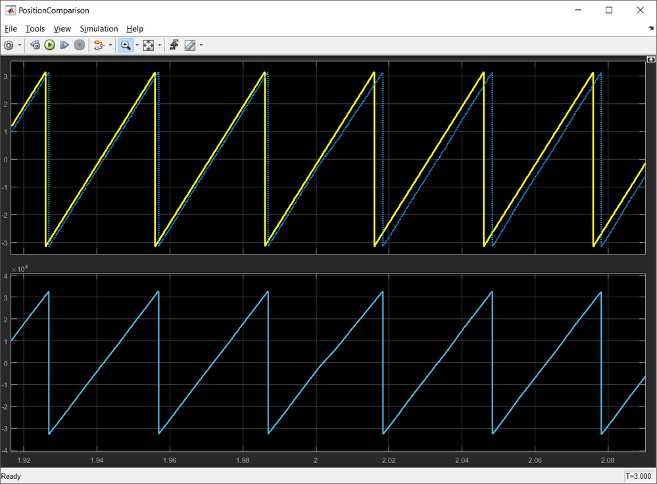Click the x10^4 exponent label on lower plot
Image resolution: width=657 pixels, height=484 pixels.
(x=20, y=268)
